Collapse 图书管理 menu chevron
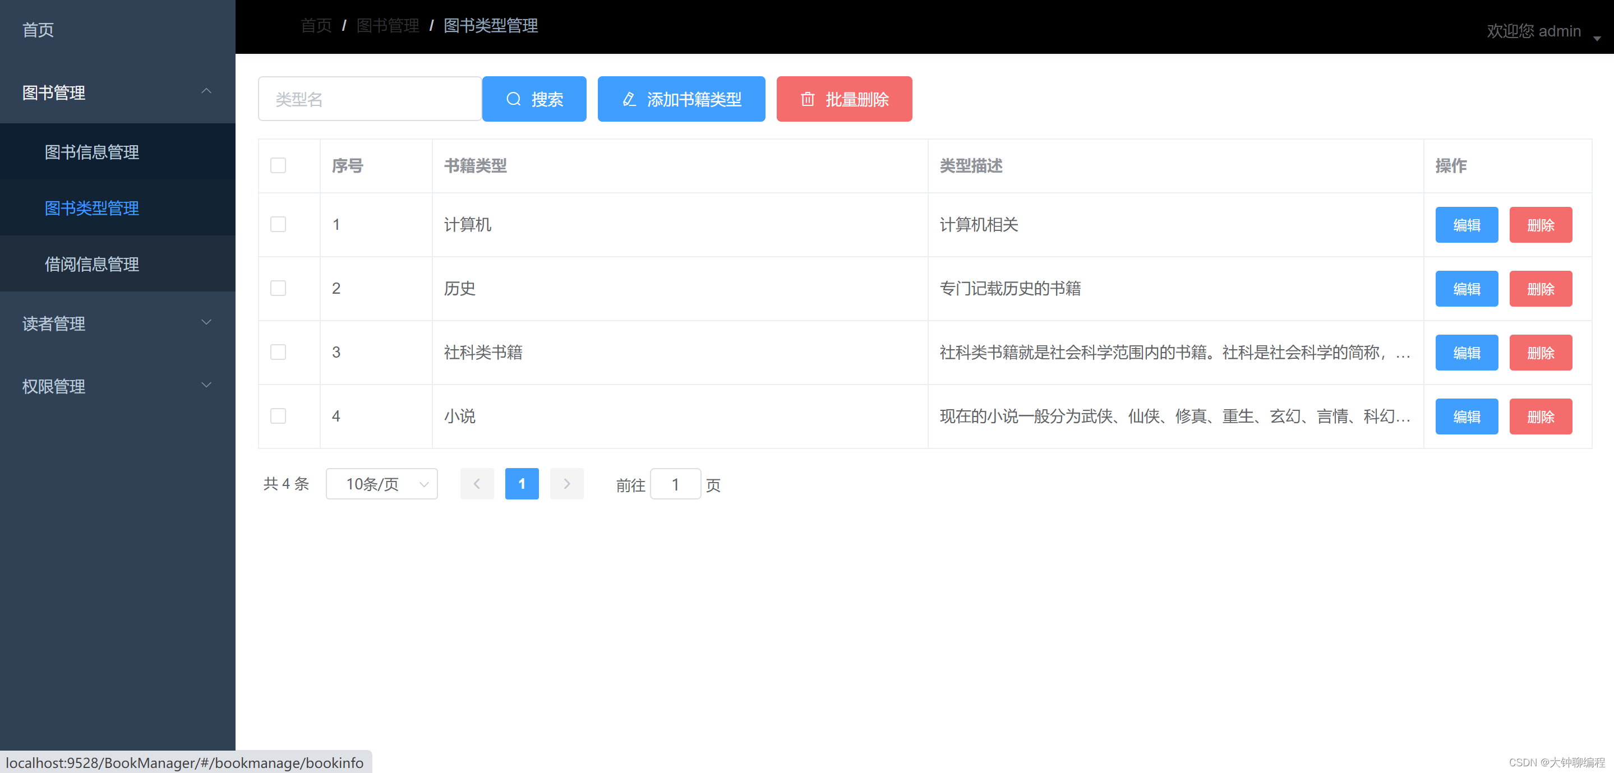Image resolution: width=1614 pixels, height=773 pixels. [x=206, y=91]
